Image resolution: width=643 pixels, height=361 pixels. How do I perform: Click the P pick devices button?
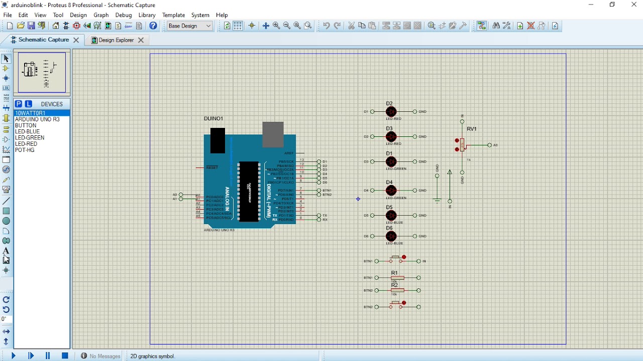(19, 104)
